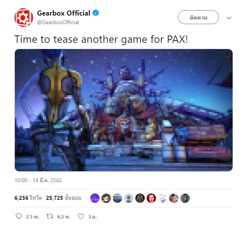Like the tweet with the heart icon
The image size is (247, 227).
(81, 216)
